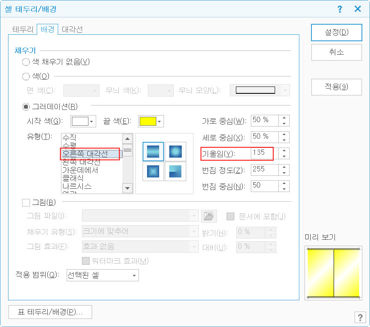Select the bottom-right diagonal gradient preset thumbnail
Screen dimensions: 370x327
pos(175,171)
